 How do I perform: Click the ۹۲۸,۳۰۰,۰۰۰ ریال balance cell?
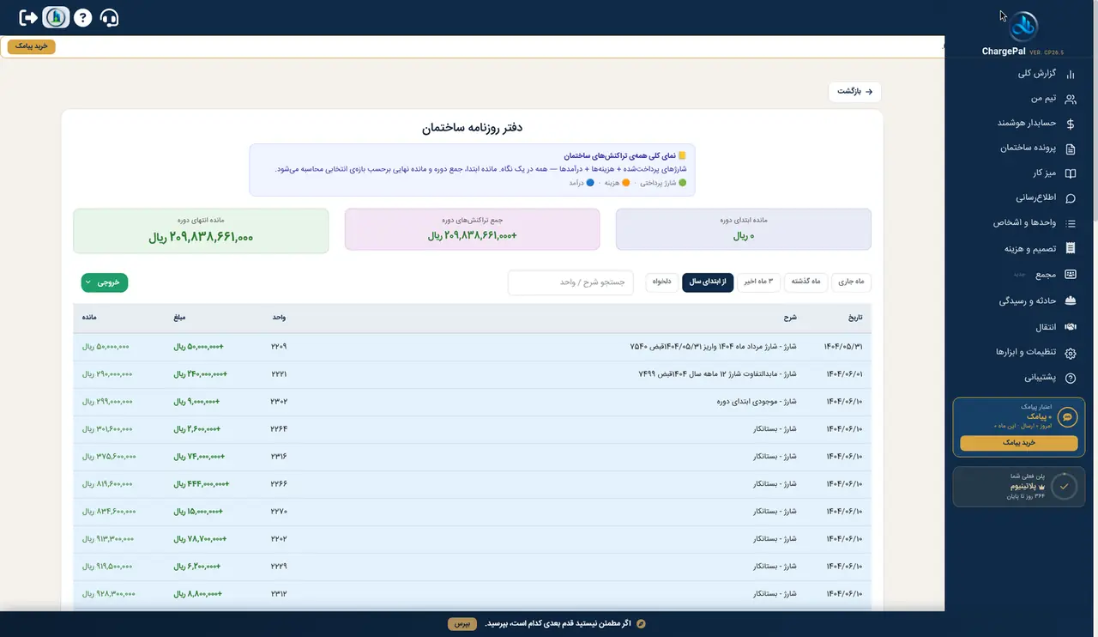point(107,594)
